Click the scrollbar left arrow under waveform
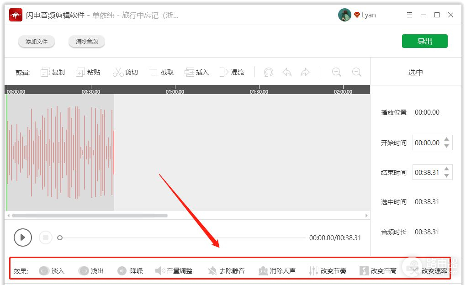This screenshot has height=285, width=466. tap(8, 216)
